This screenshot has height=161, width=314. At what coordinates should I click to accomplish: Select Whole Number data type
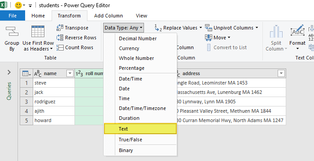click(x=140, y=58)
